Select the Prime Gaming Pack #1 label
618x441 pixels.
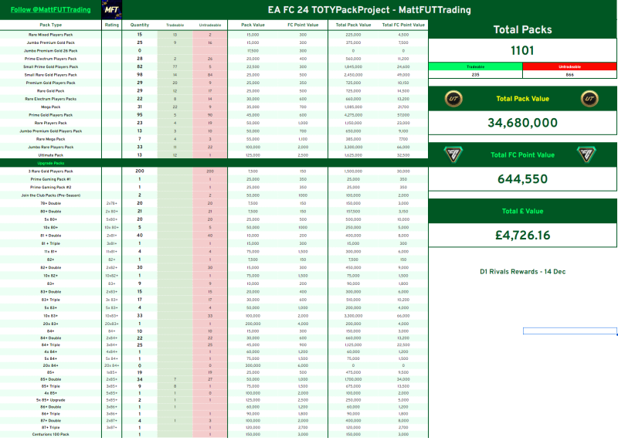pyautogui.click(x=51, y=179)
